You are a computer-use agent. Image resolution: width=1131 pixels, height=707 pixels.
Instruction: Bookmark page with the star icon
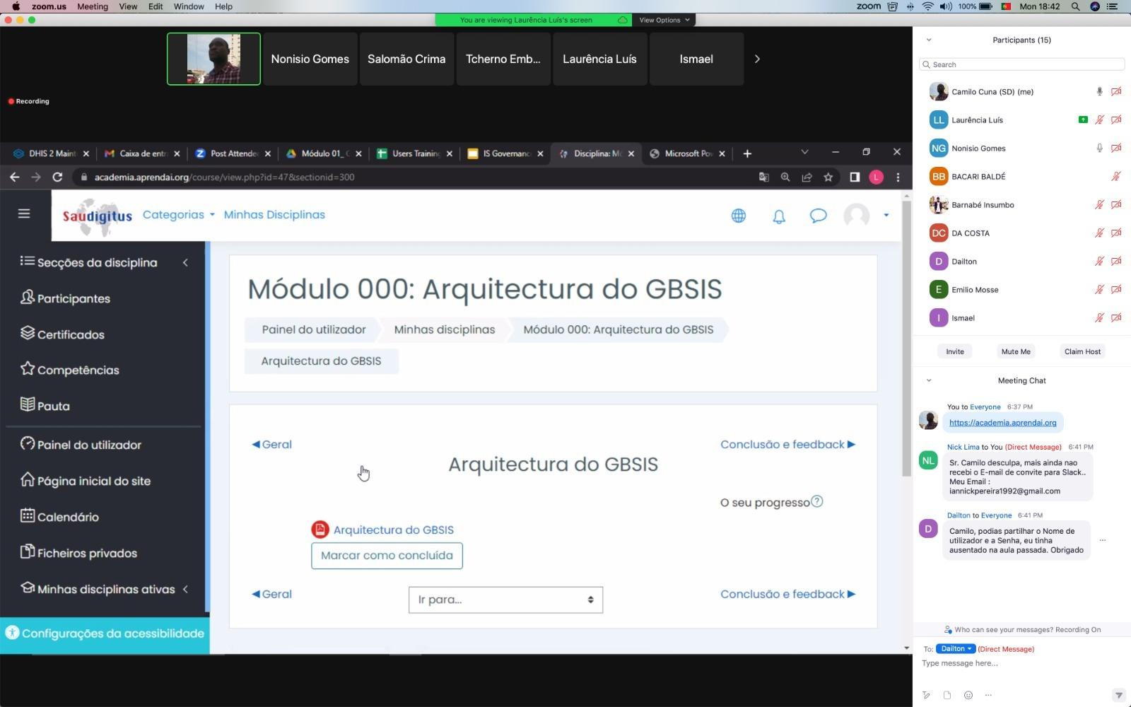coord(828,177)
